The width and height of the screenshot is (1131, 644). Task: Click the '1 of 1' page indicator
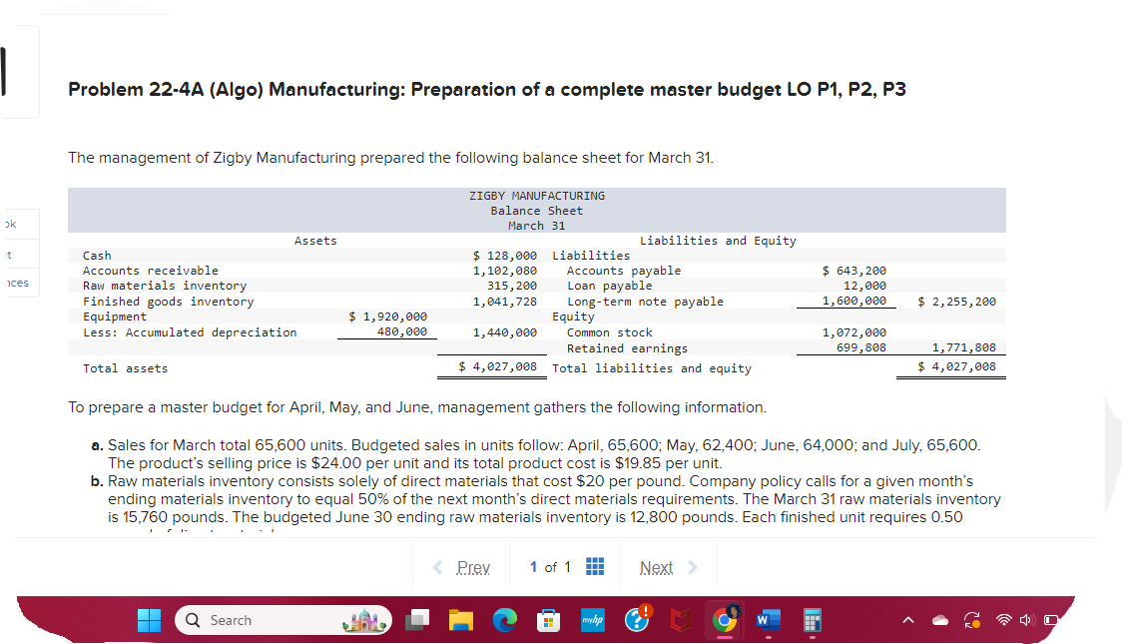pyautogui.click(x=550, y=567)
